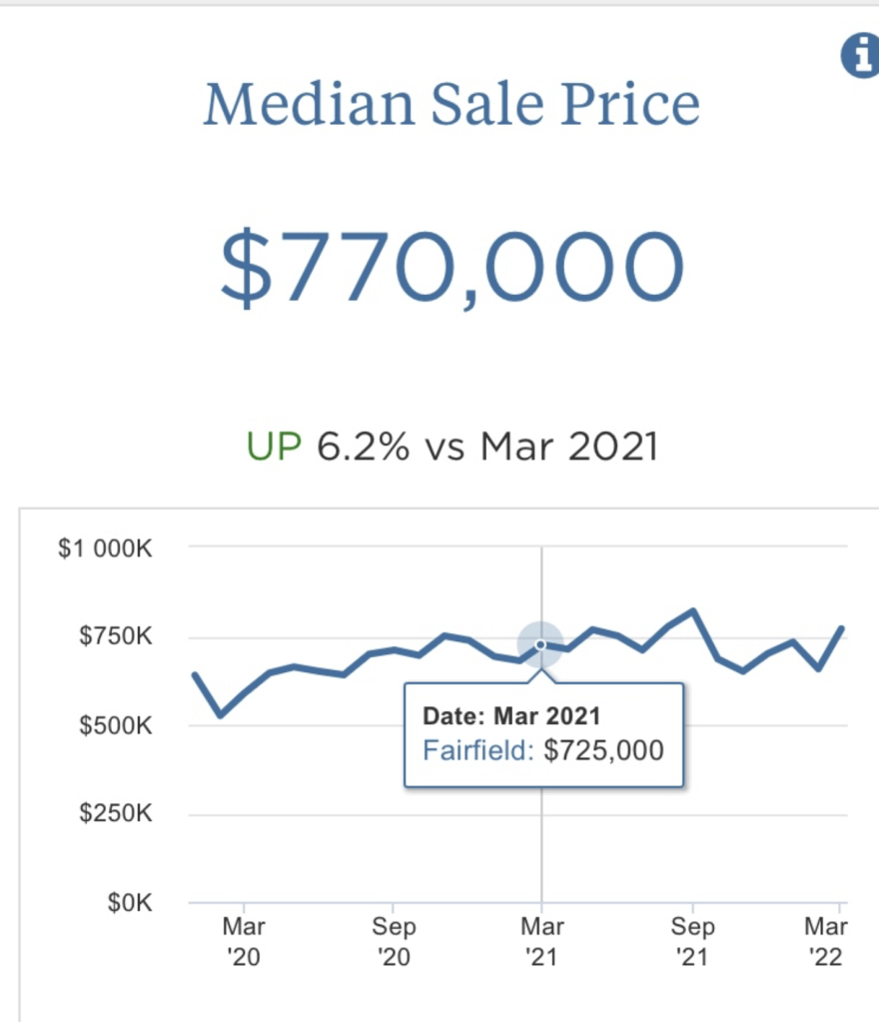Select the Fairfield label in the tooltip
Screen dimensions: 879x1022
(x=478, y=750)
